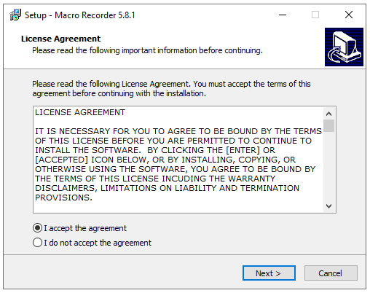
Task: Close the Setup window with the X
Action: tap(349, 15)
